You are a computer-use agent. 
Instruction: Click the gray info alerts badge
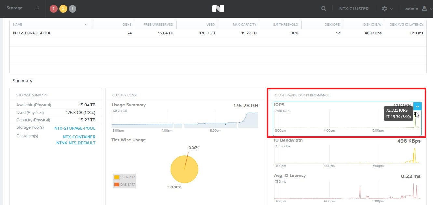click(73, 9)
